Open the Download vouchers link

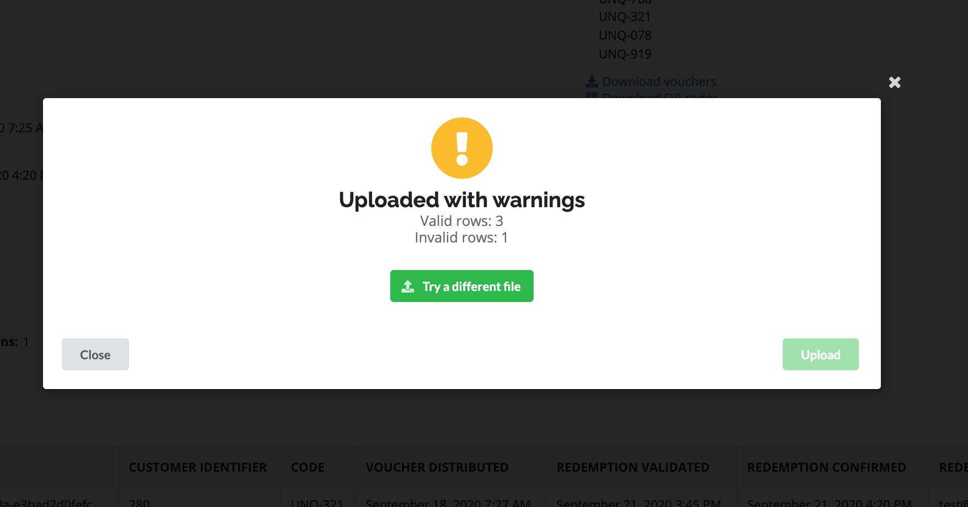pyautogui.click(x=659, y=82)
